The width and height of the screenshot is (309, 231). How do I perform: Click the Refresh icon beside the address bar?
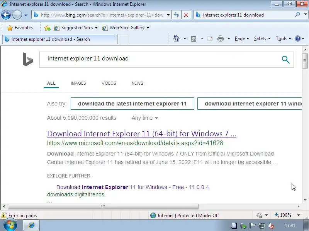tap(177, 15)
